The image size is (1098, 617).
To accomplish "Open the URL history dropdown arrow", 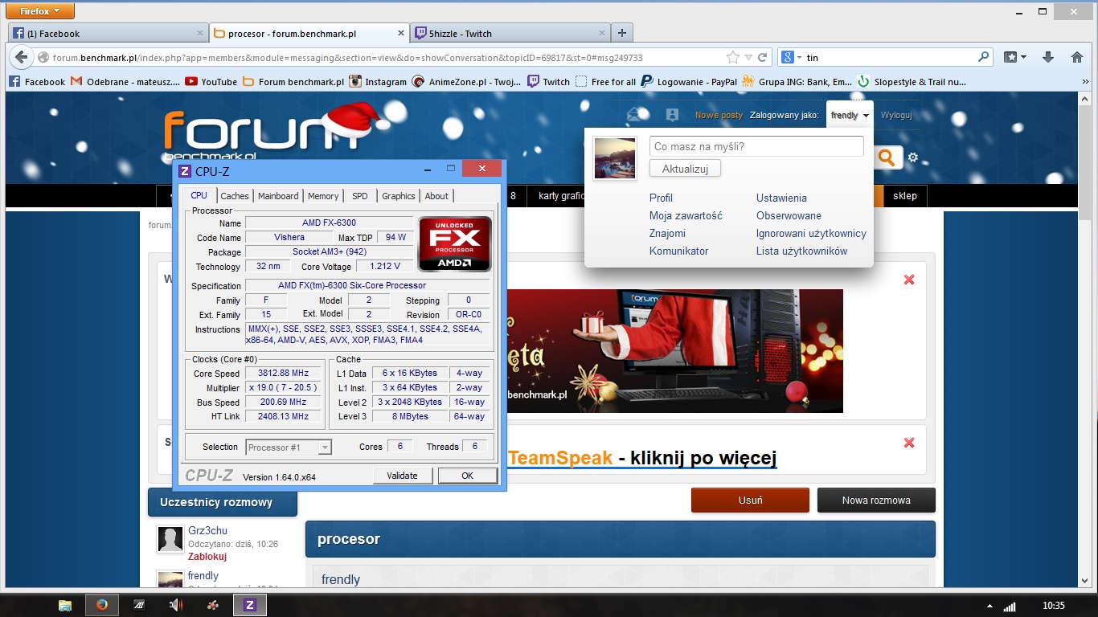I will (748, 58).
